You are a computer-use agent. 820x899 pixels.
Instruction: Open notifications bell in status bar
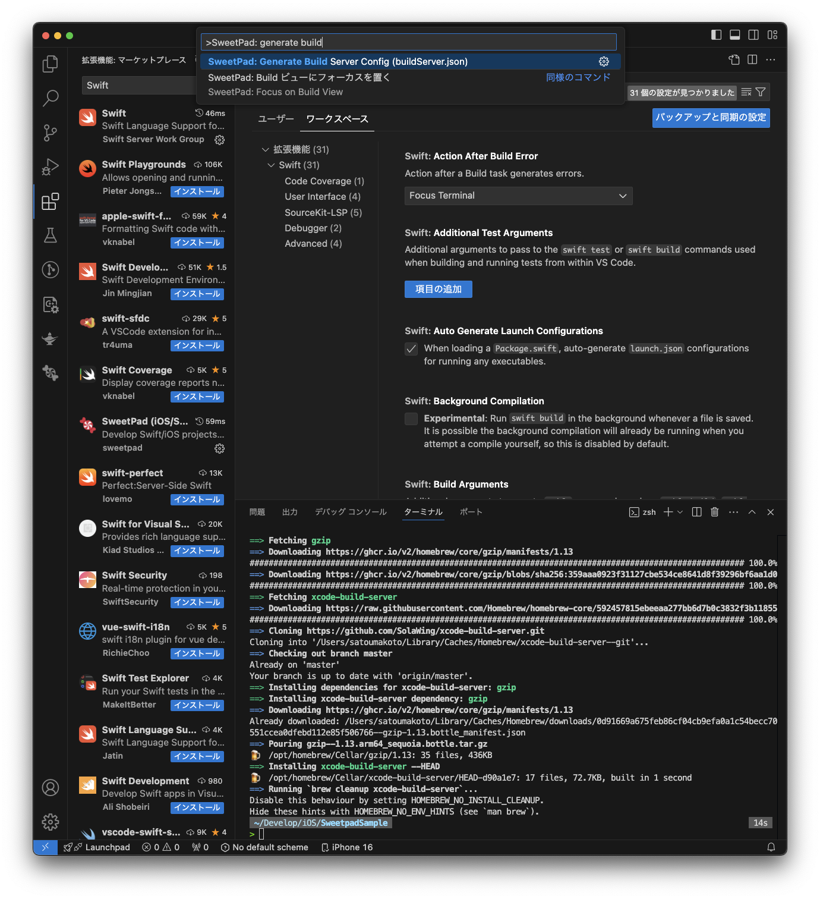pyautogui.click(x=771, y=847)
